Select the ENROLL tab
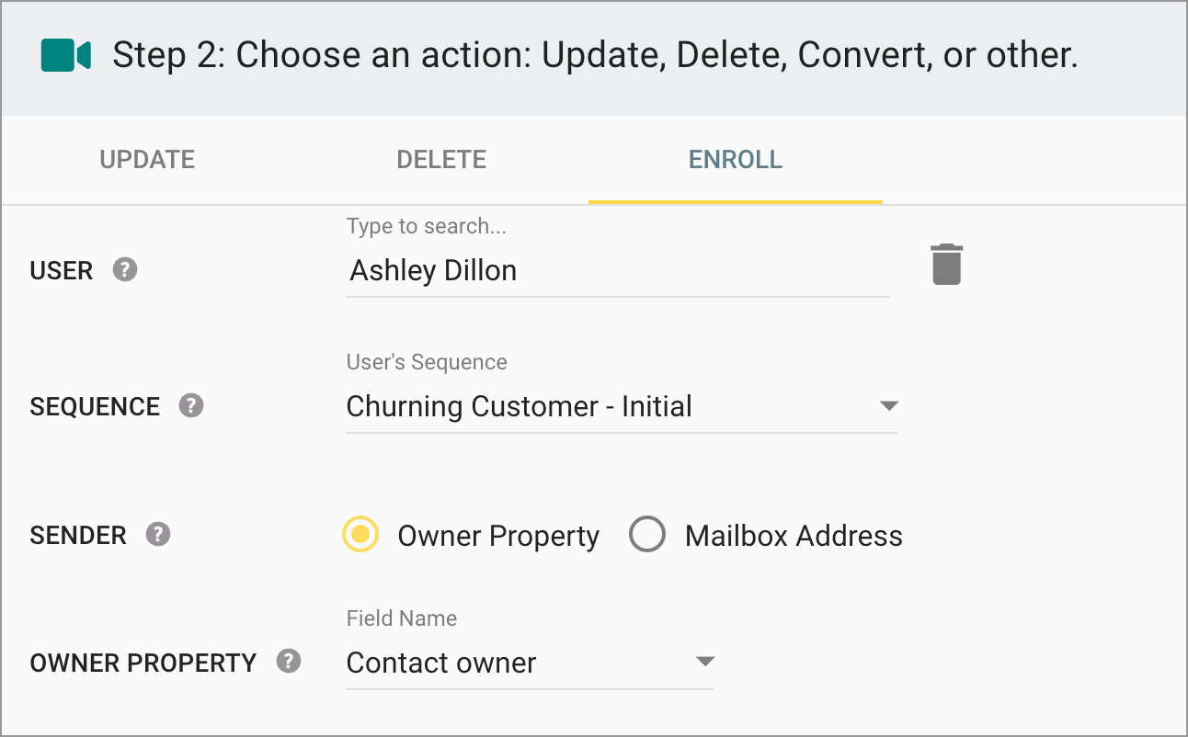 [736, 159]
